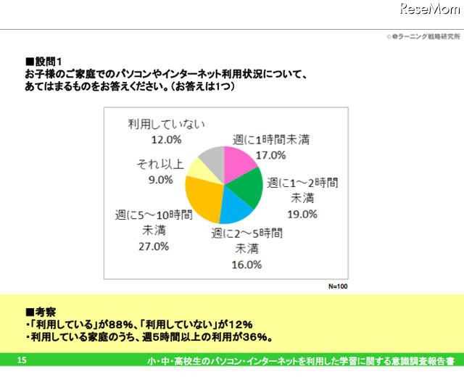The image size is (464, 377).
Task: Click the '■設問1' heading
Action: 43,62
